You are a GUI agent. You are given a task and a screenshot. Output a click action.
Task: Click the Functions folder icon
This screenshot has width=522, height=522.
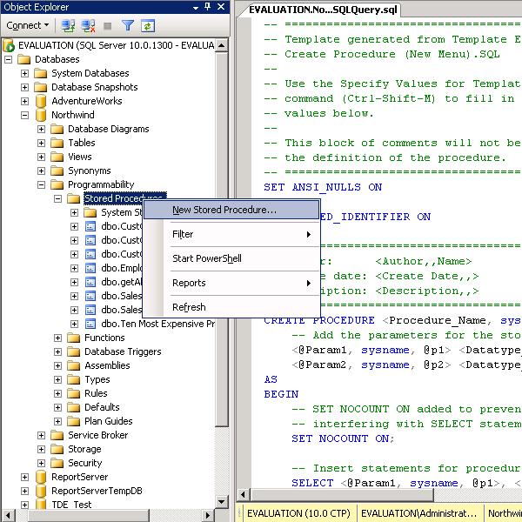[74, 338]
